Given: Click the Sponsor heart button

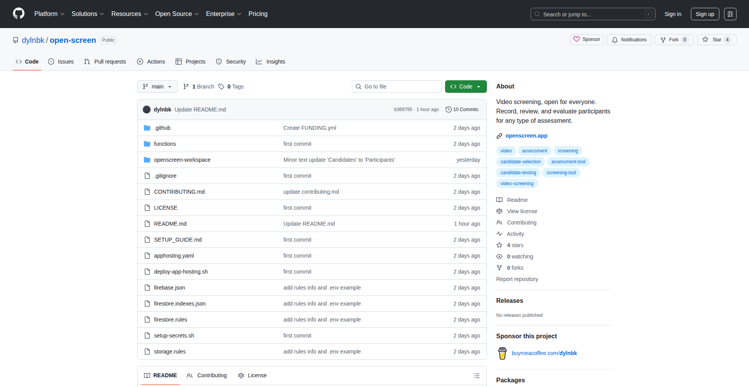Looking at the screenshot, I should click(x=586, y=40).
